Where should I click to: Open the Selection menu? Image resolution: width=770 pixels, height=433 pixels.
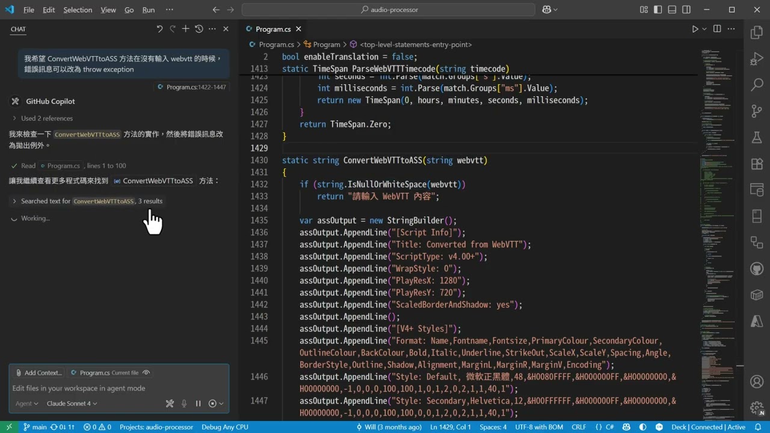point(78,10)
